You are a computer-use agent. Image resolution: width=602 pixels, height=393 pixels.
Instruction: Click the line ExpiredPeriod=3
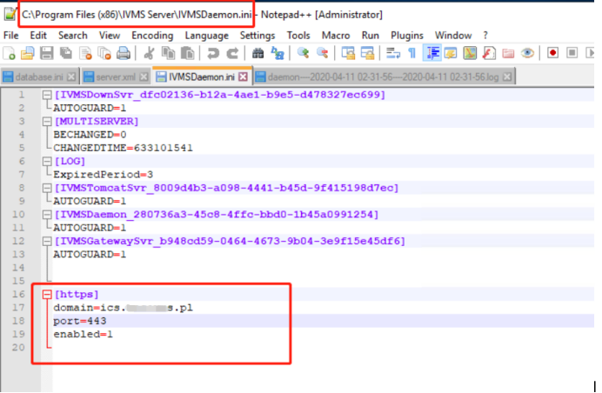pos(103,175)
